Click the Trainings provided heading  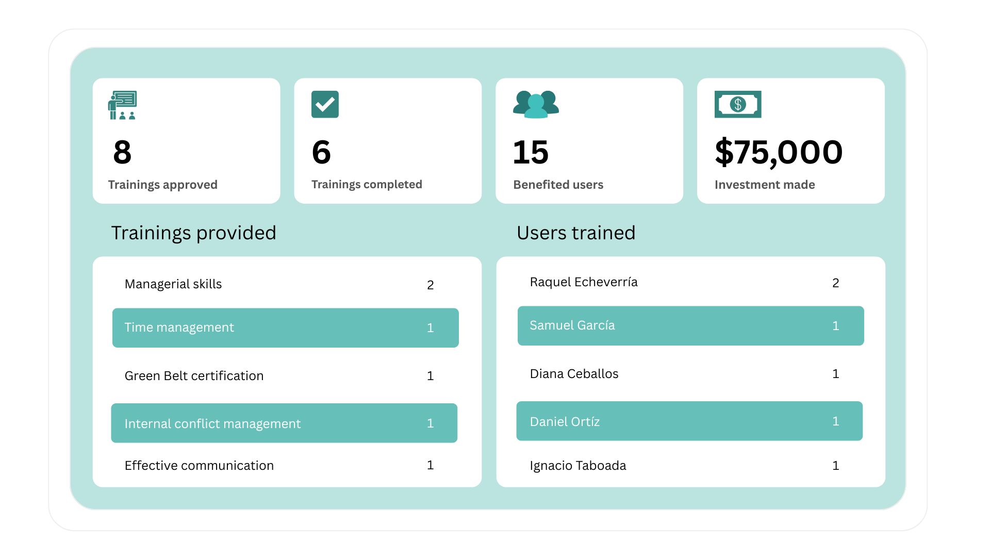[194, 233]
